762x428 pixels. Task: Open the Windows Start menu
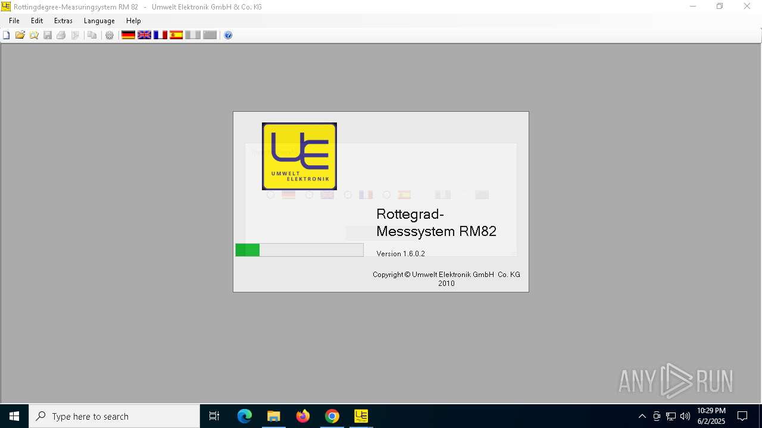point(14,416)
